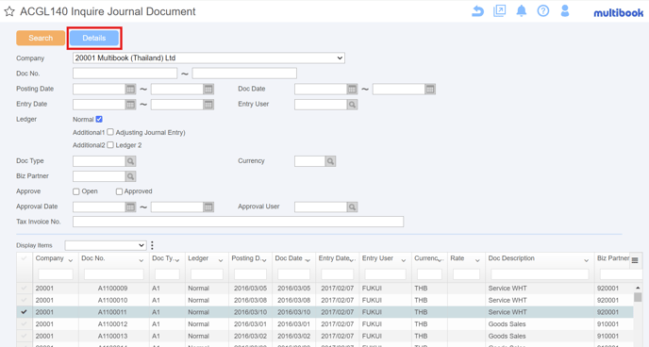Select the row checkmark for A1100010
This screenshot has width=649, height=347.
point(24,300)
